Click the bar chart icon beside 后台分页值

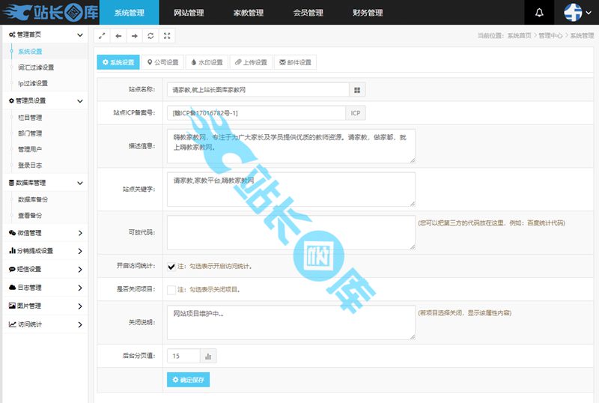click(x=208, y=357)
